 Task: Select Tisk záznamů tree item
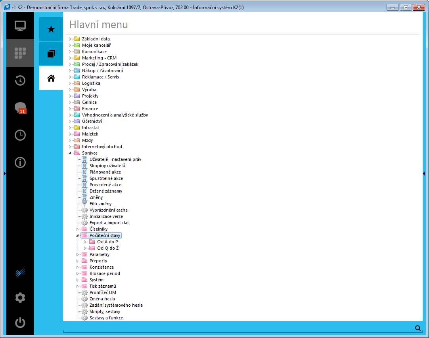tap(103, 286)
